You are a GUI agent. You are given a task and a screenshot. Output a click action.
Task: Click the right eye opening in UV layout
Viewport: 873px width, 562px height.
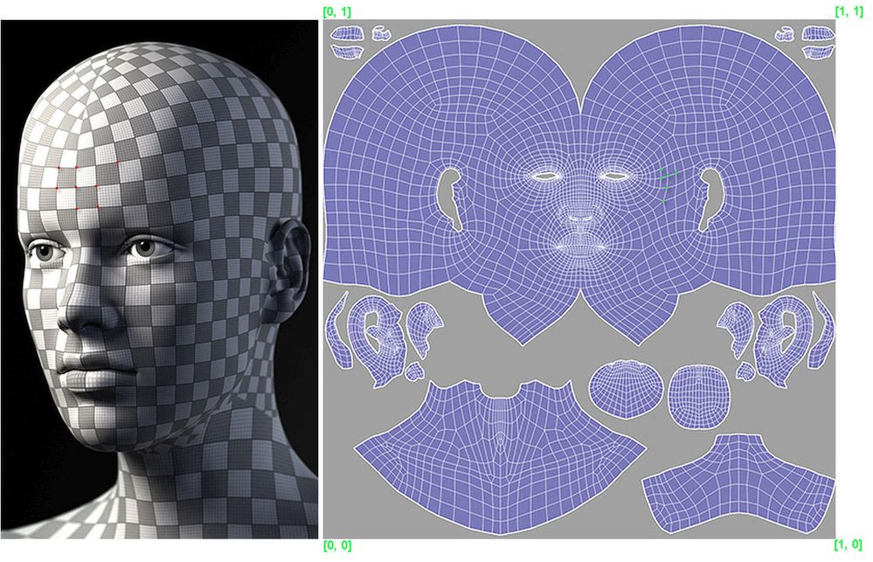pyautogui.click(x=614, y=176)
